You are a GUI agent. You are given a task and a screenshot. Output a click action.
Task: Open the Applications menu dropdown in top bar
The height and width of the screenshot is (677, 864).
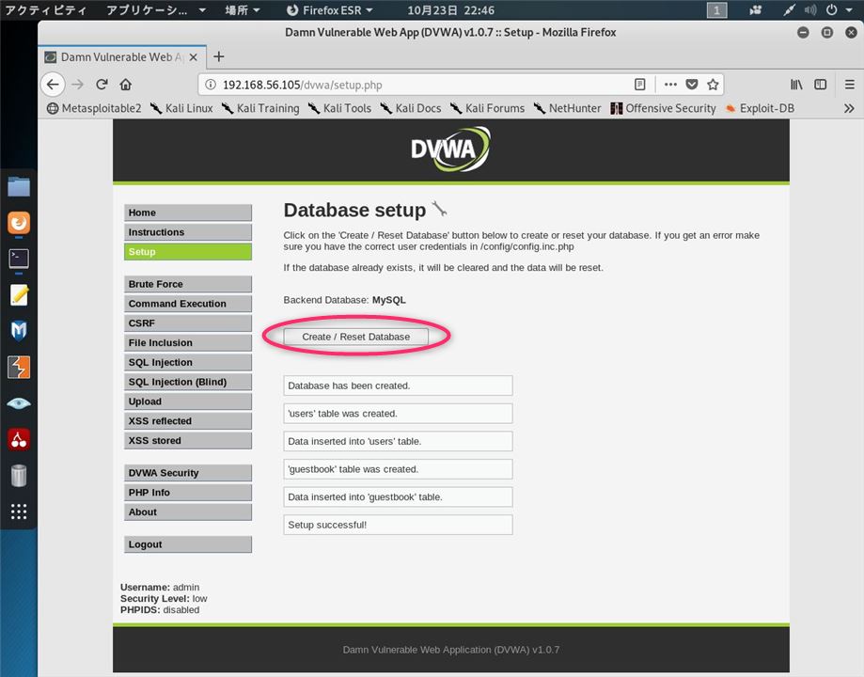click(156, 10)
